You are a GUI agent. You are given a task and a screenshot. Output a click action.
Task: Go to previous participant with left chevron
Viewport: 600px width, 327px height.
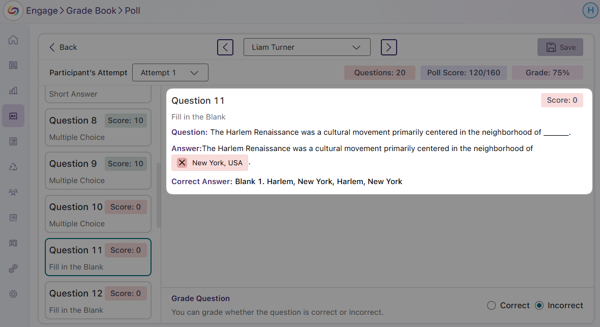(x=225, y=47)
